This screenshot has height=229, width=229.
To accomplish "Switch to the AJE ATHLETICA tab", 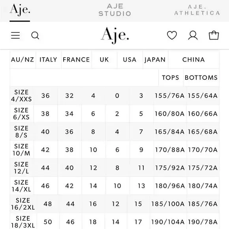I will (197, 10).
